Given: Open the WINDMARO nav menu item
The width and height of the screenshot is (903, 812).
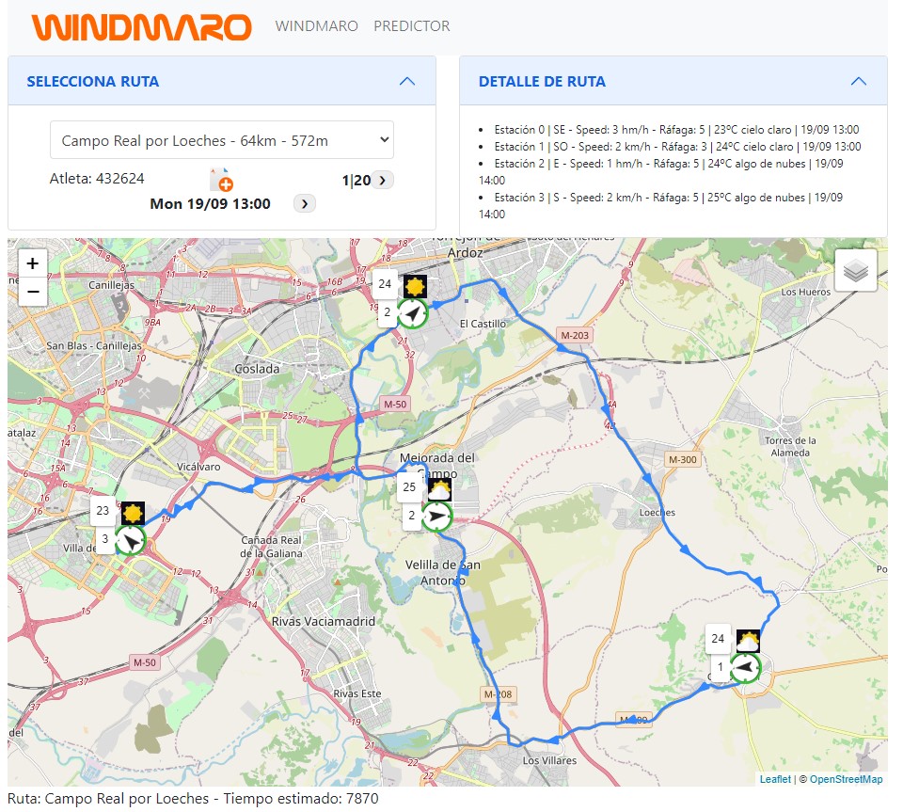Looking at the screenshot, I should [x=316, y=26].
